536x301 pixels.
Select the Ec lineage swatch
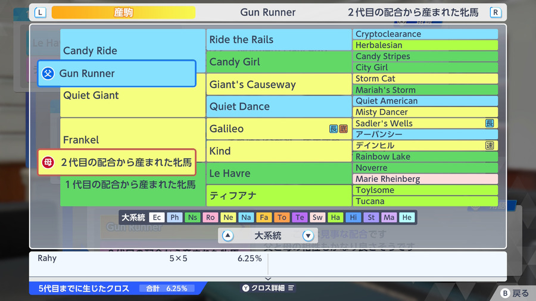pos(157,217)
